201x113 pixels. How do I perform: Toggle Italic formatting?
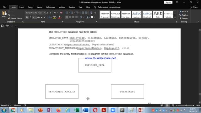click(30, 17)
